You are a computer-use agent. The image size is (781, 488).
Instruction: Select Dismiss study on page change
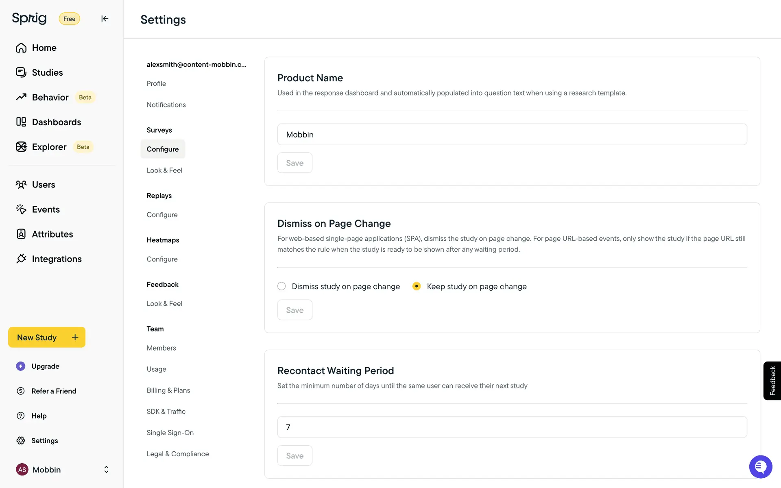click(x=281, y=286)
